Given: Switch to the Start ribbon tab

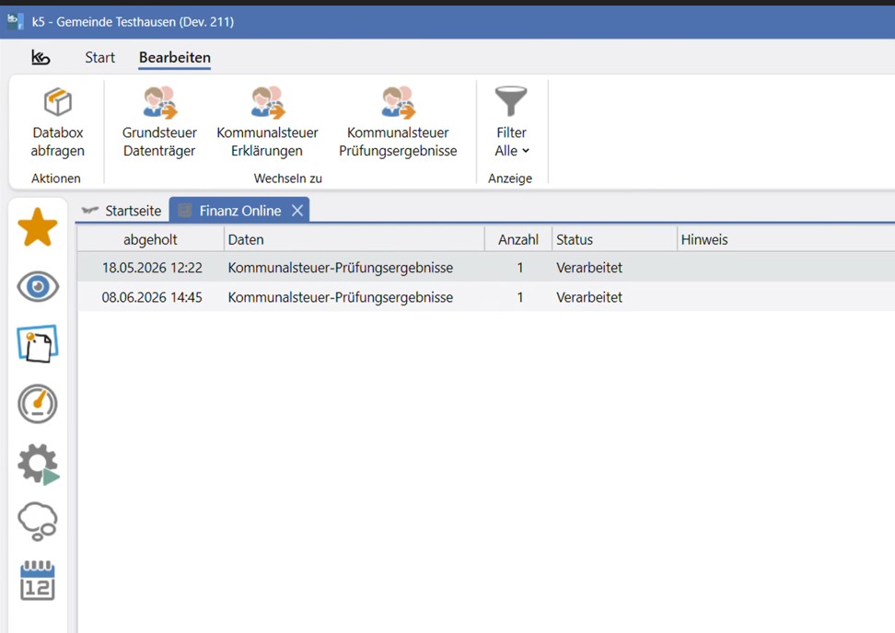Looking at the screenshot, I should (x=99, y=58).
